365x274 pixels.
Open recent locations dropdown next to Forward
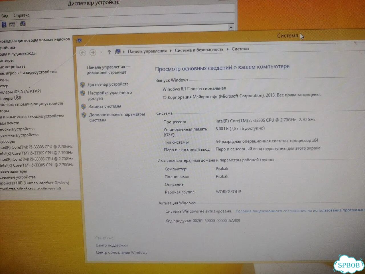(101, 53)
